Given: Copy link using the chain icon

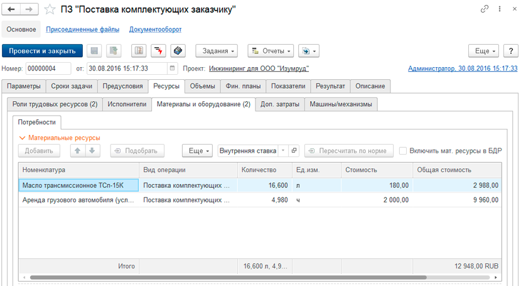Looking at the screenshot, I should point(485,9).
